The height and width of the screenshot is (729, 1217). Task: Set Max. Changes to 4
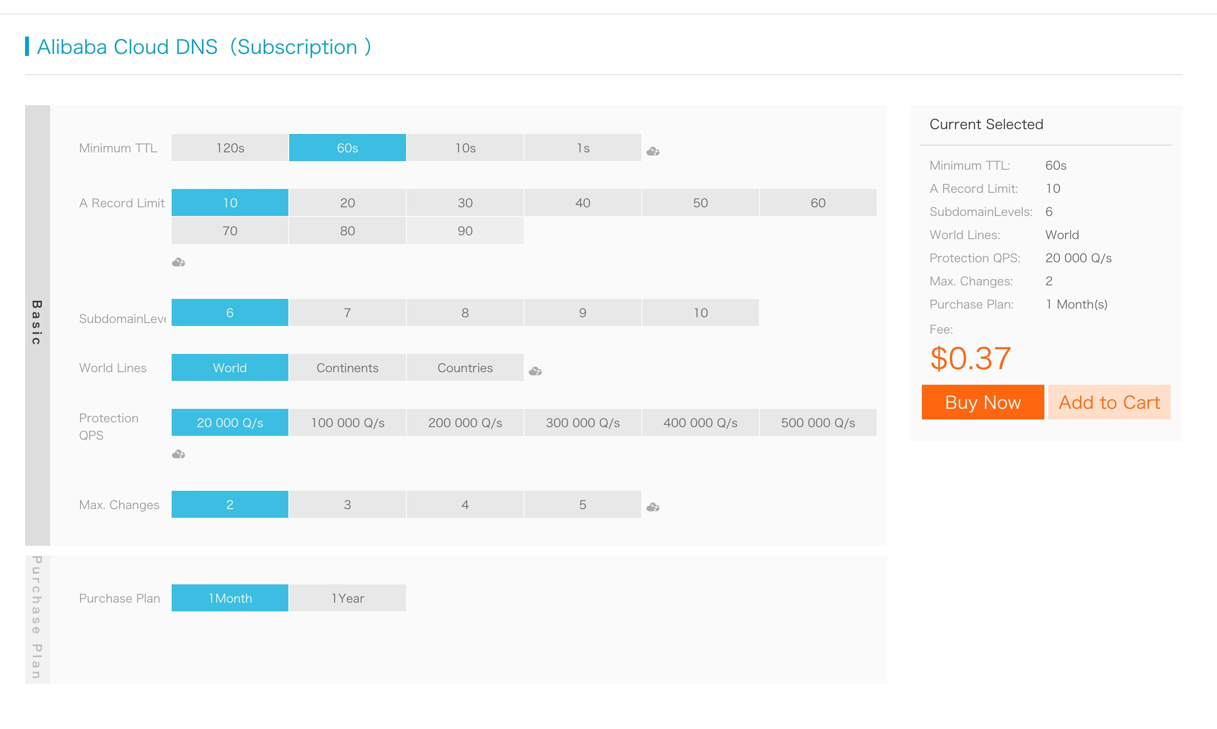coord(465,505)
